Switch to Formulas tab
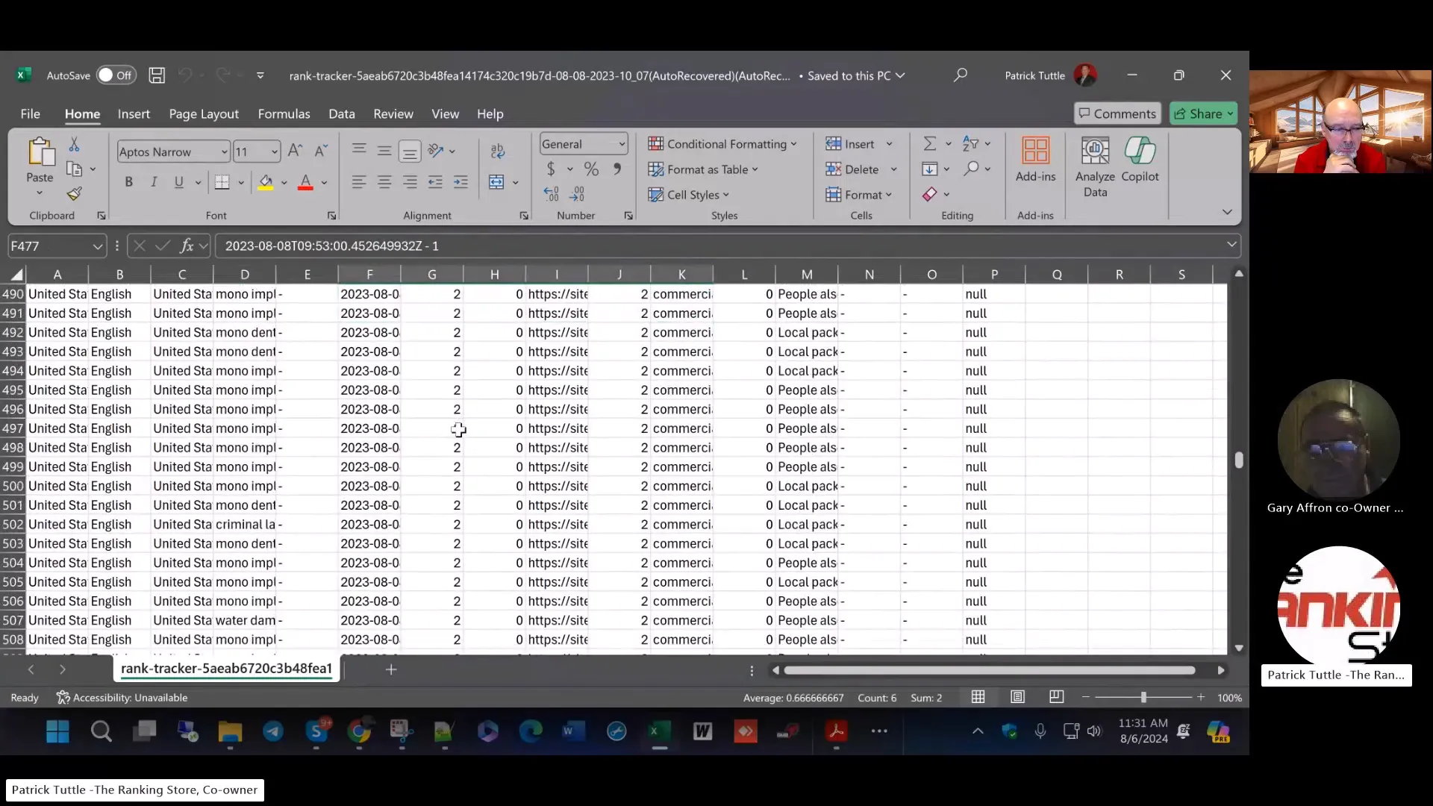This screenshot has height=806, width=1433. 284,113
